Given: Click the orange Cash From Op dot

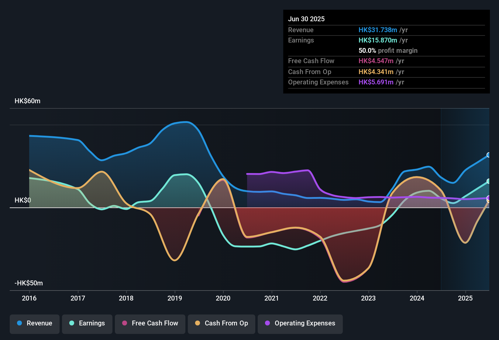Looking at the screenshot, I should click(x=198, y=323).
